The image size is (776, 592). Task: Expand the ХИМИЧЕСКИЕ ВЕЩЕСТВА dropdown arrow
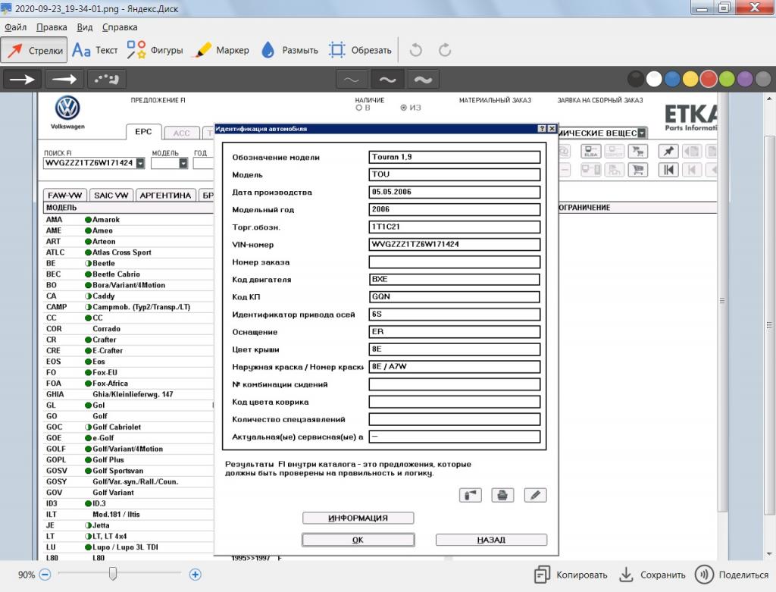coord(642,133)
